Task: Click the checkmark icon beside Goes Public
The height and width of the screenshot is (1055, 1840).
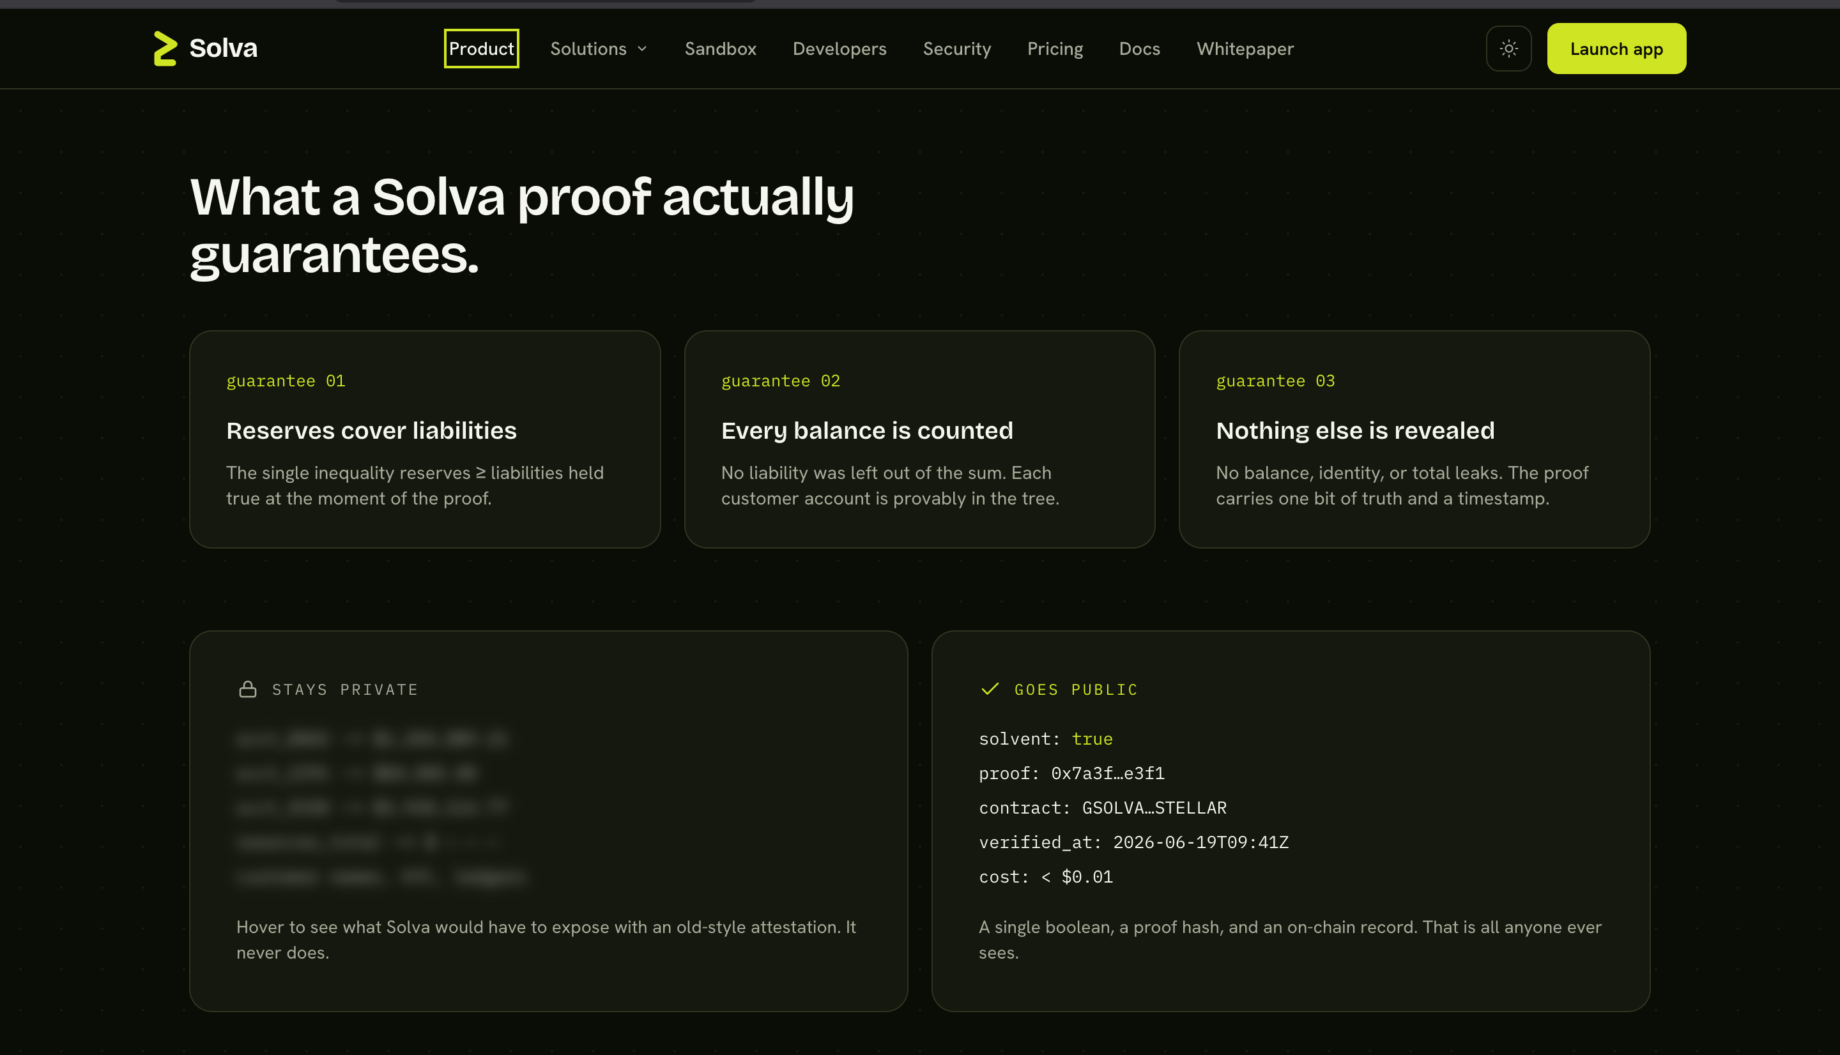Action: 989,689
